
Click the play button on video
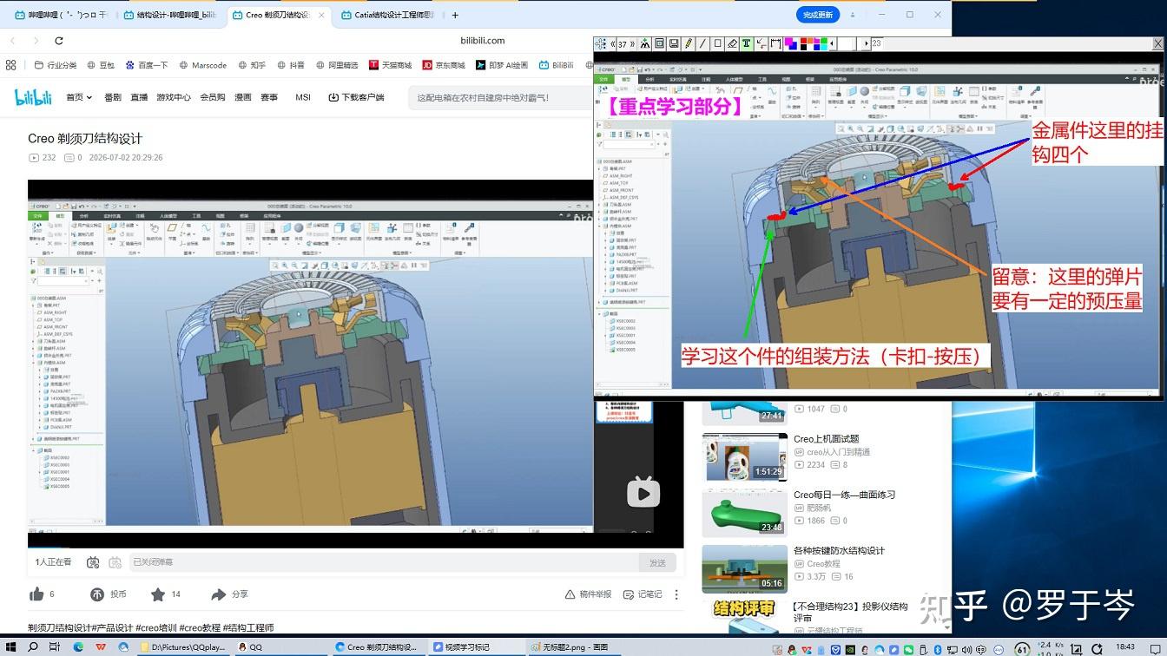point(643,494)
